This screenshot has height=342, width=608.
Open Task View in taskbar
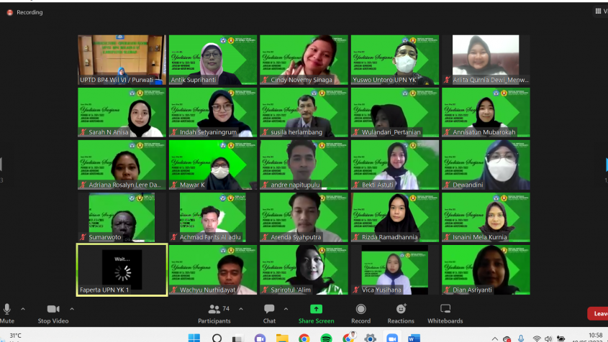tap(237, 338)
